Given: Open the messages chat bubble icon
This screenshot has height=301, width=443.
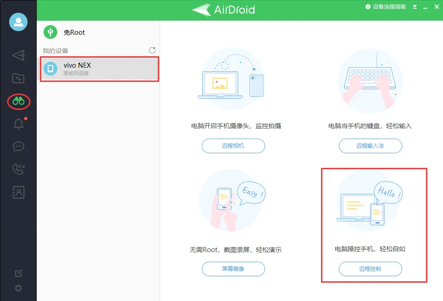Looking at the screenshot, I should click(x=18, y=146).
